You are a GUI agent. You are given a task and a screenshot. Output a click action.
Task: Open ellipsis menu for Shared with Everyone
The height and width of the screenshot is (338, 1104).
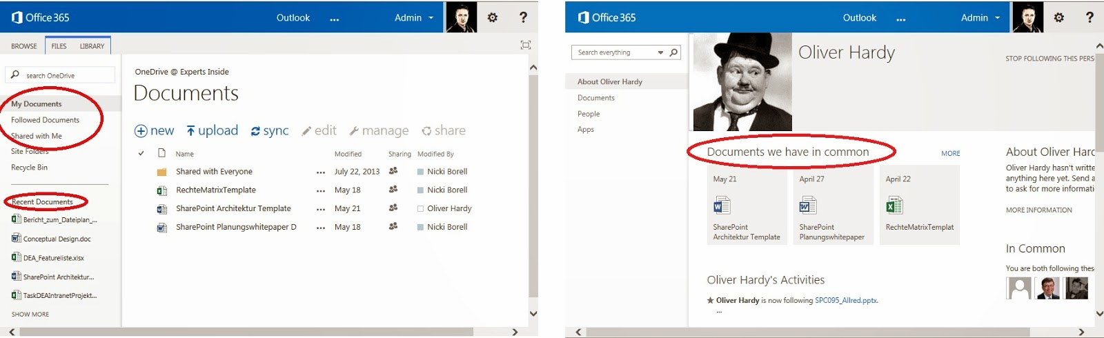coord(321,172)
